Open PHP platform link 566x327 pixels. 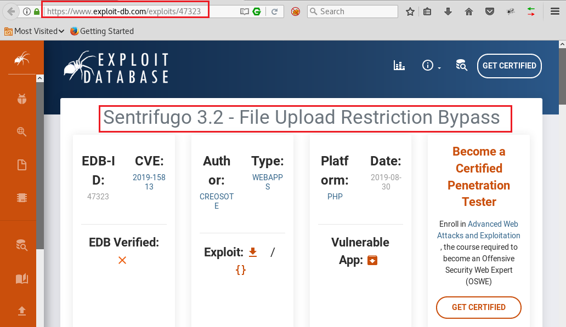(335, 197)
